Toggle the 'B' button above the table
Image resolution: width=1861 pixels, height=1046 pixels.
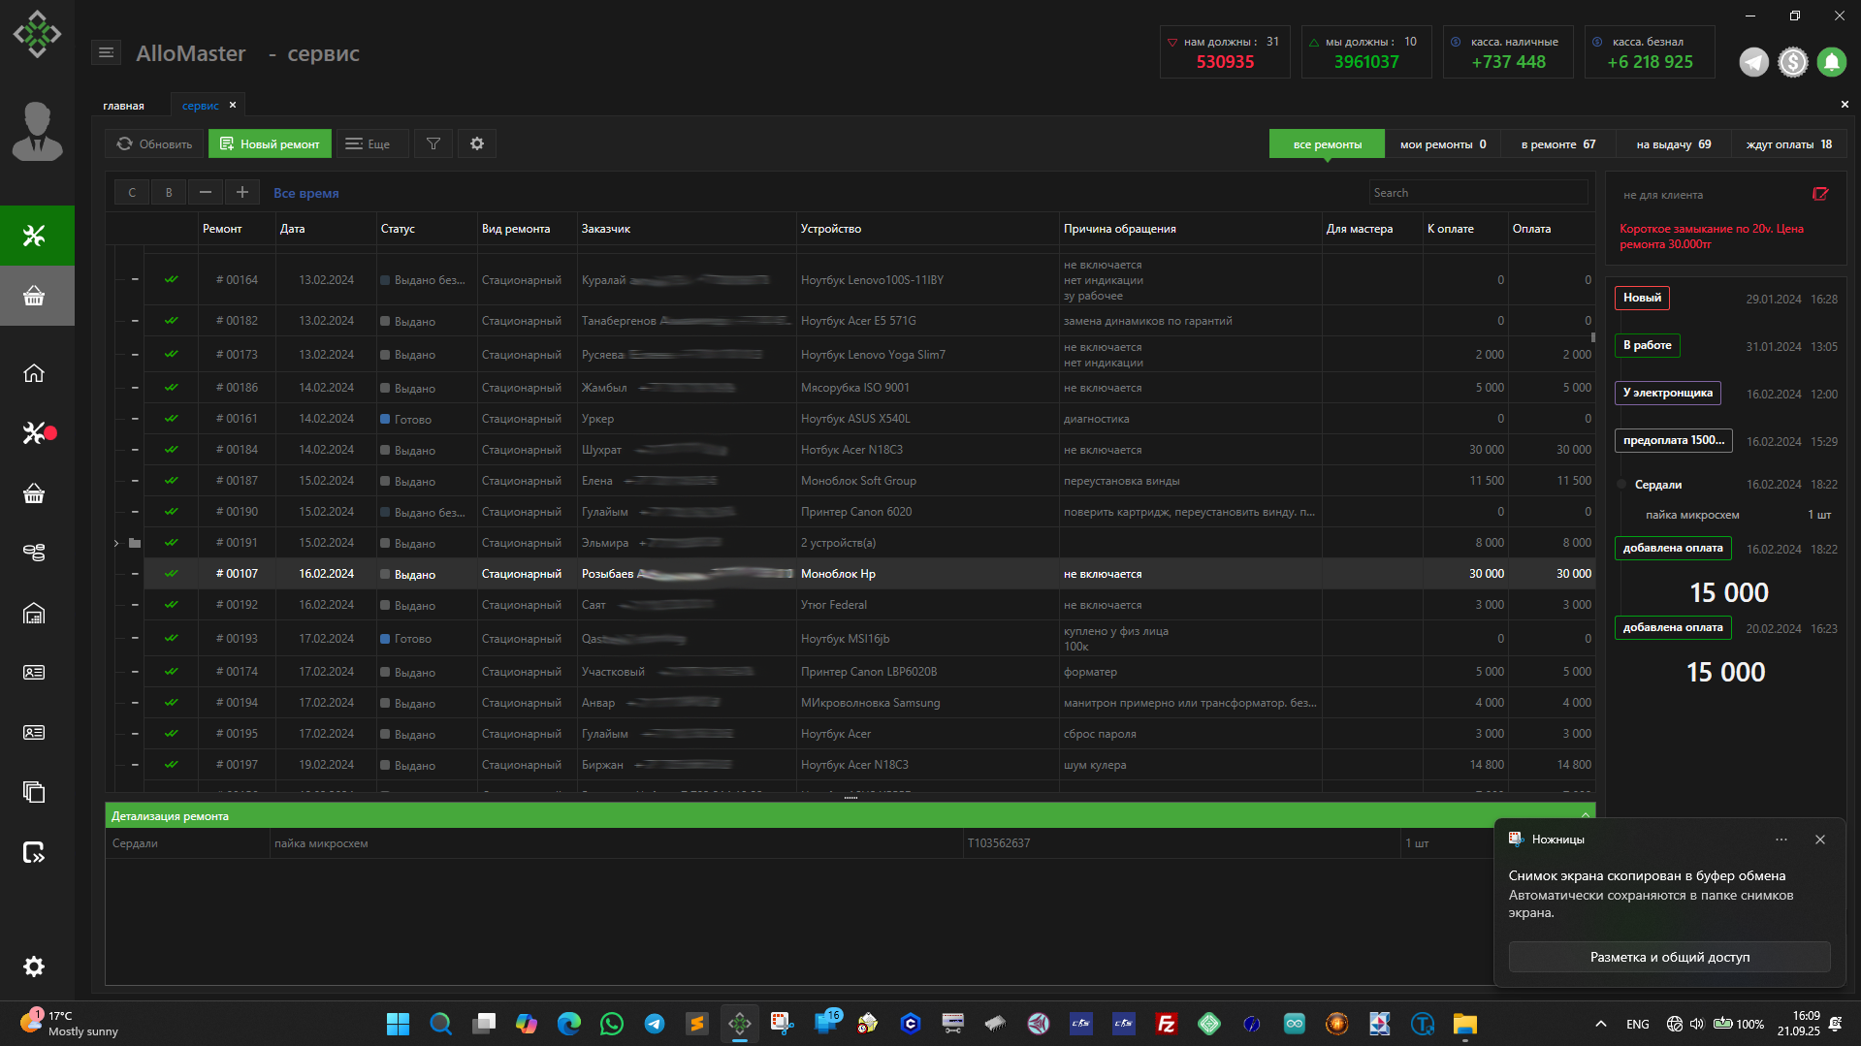169,193
